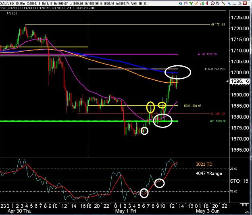Maximize the XAU/USD chart window
The height and width of the screenshot is (215, 252).
click(240, 3)
